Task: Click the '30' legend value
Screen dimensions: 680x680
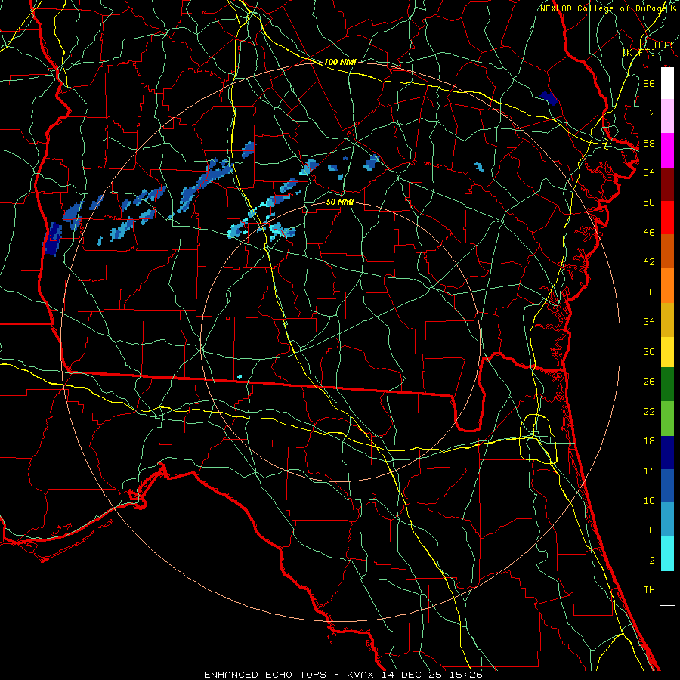Action: click(649, 351)
